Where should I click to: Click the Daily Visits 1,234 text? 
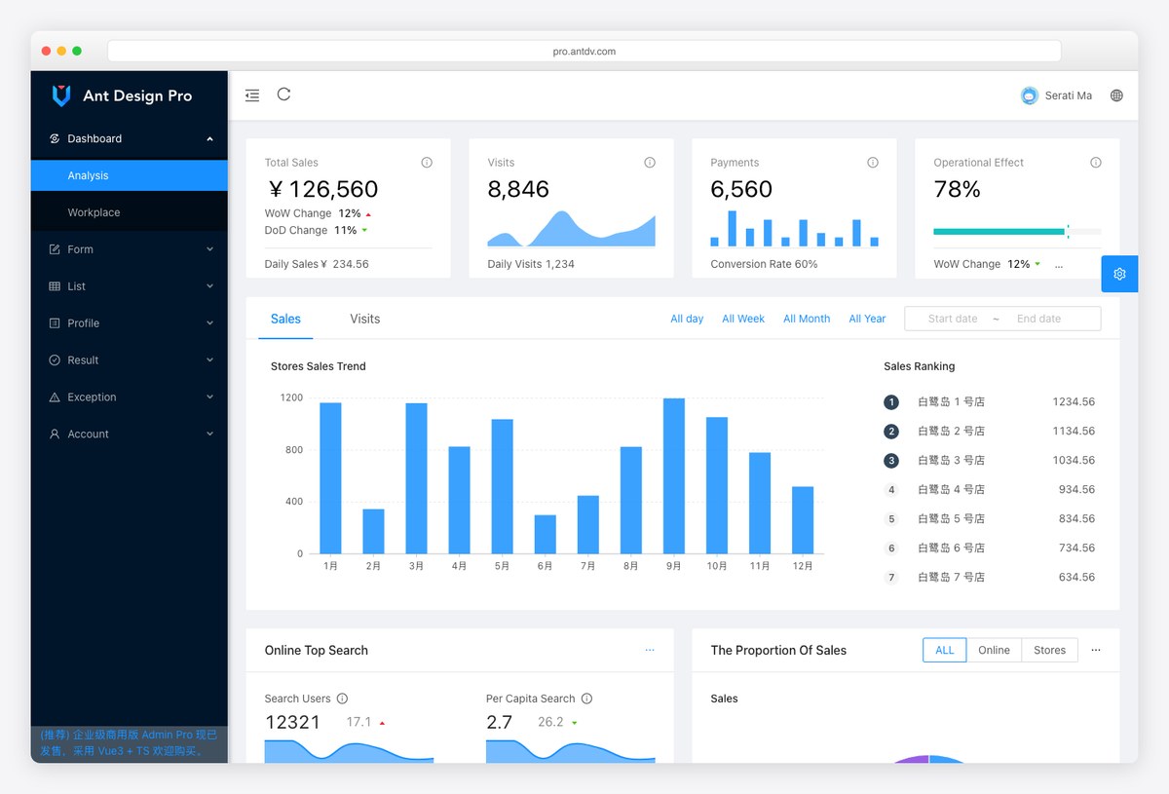click(531, 264)
